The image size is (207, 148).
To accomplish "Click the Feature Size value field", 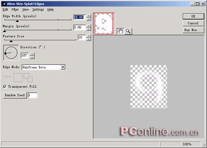I will [x=82, y=38].
